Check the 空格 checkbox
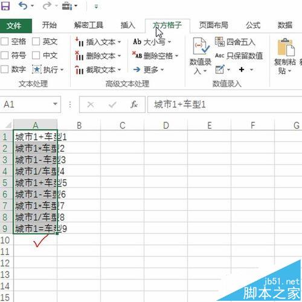 click(5, 42)
